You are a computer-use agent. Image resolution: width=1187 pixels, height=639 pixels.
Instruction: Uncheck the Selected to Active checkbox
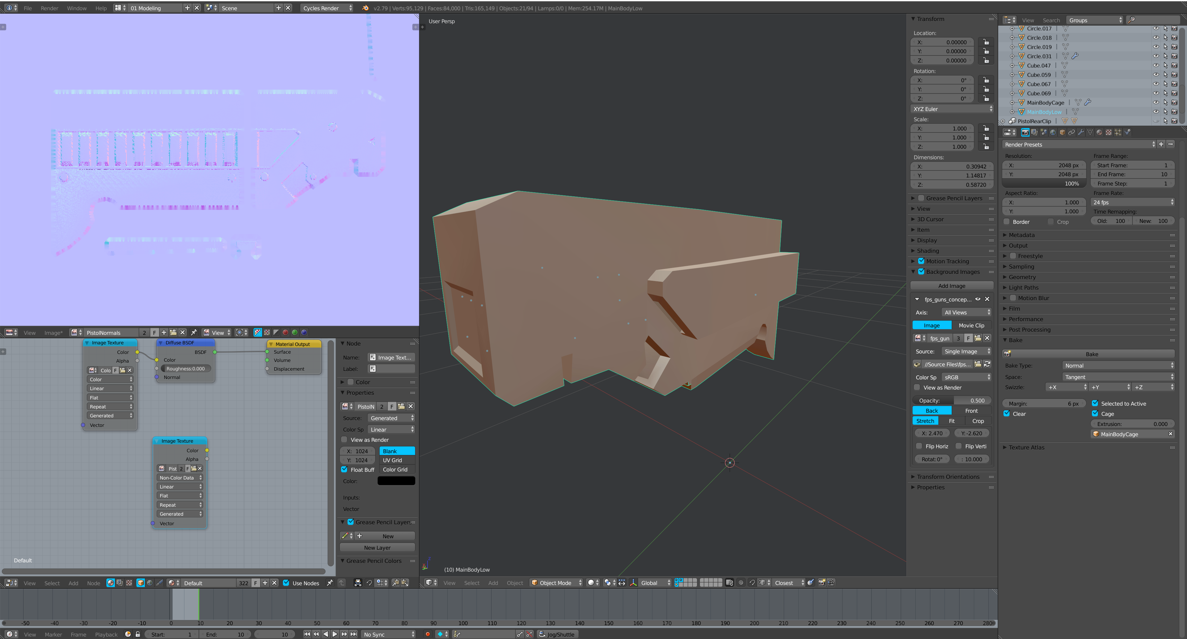[1095, 403]
